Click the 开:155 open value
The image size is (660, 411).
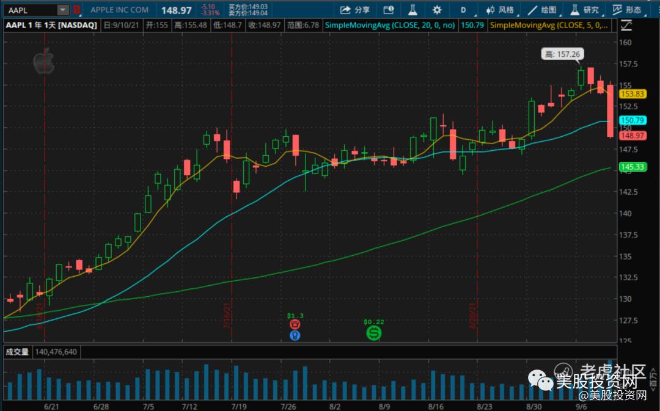tap(157, 25)
